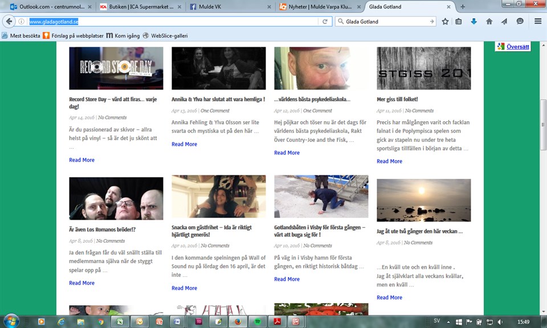Click the Windows Start button
This screenshot has width=547, height=328.
click(x=11, y=321)
